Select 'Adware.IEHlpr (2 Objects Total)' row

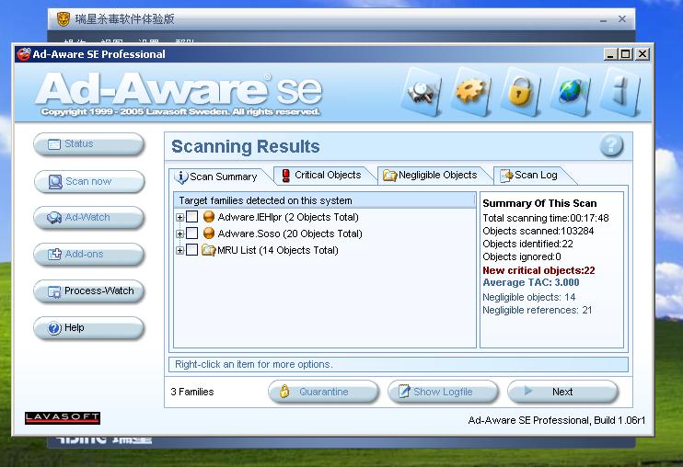pyautogui.click(x=288, y=217)
